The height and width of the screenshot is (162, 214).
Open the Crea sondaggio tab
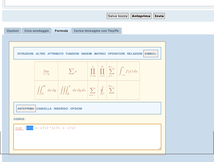point(37,31)
